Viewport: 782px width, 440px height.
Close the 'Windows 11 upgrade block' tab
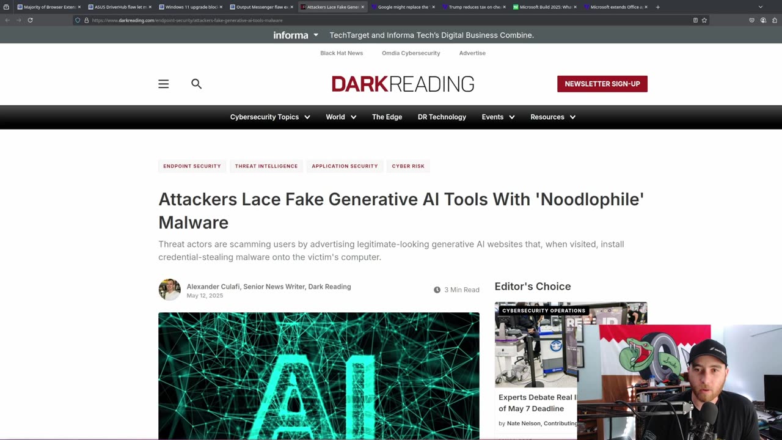pos(221,7)
